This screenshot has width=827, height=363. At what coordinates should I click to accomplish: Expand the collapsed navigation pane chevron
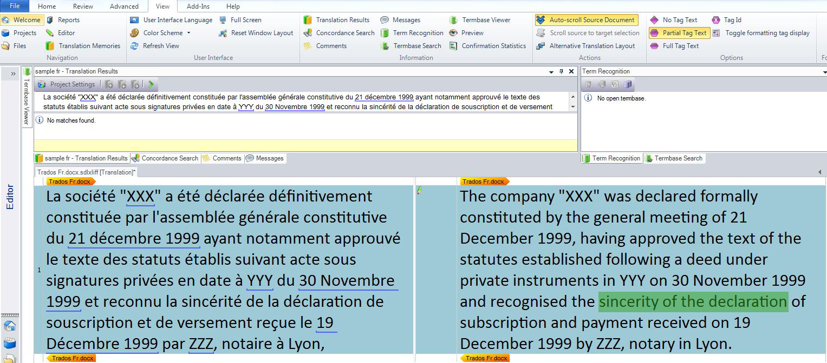(13, 73)
